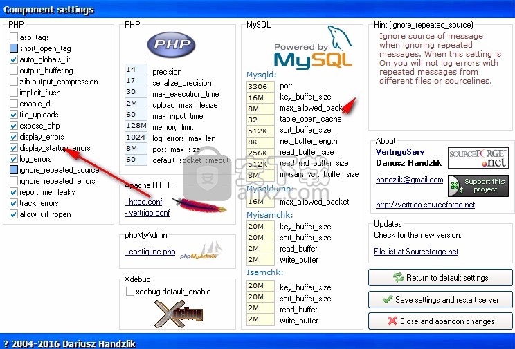Viewport: 515px width, 349px height.
Task: Edit table_open_cache value
Action: pos(260,120)
